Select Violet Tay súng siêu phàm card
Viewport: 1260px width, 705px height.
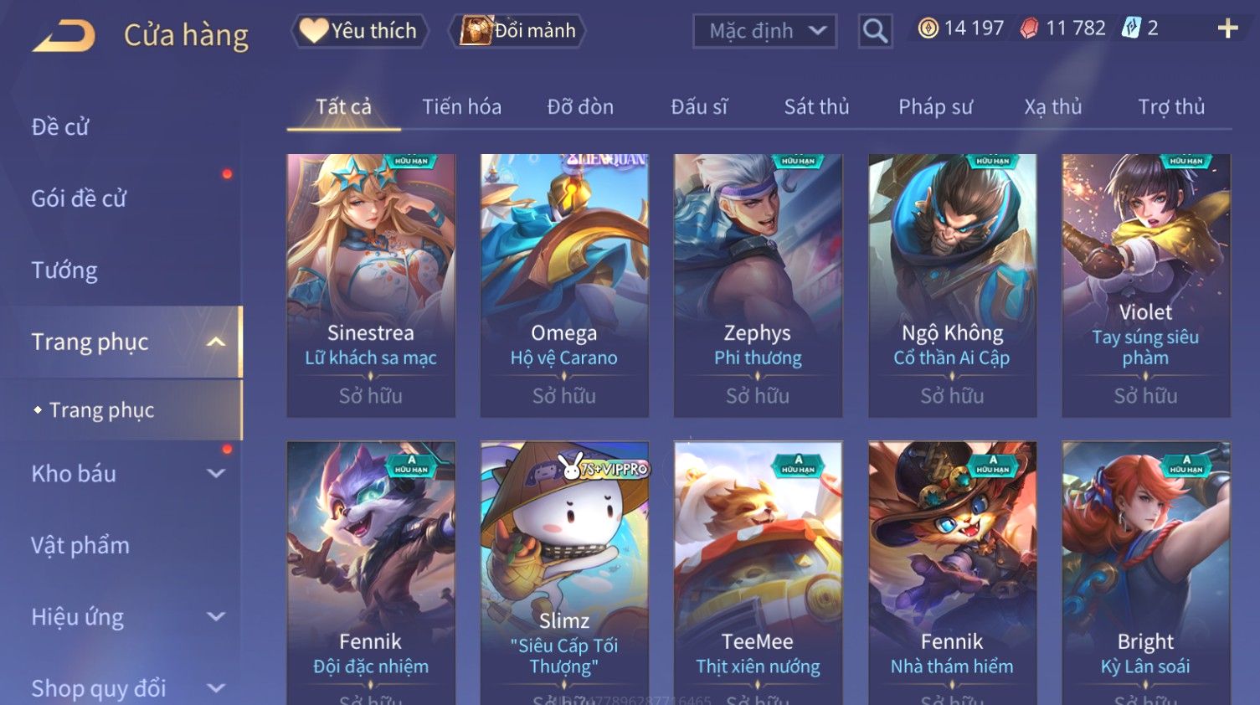coord(1146,286)
